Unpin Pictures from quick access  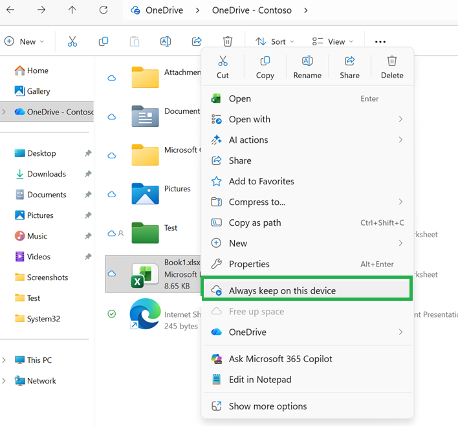click(x=88, y=215)
